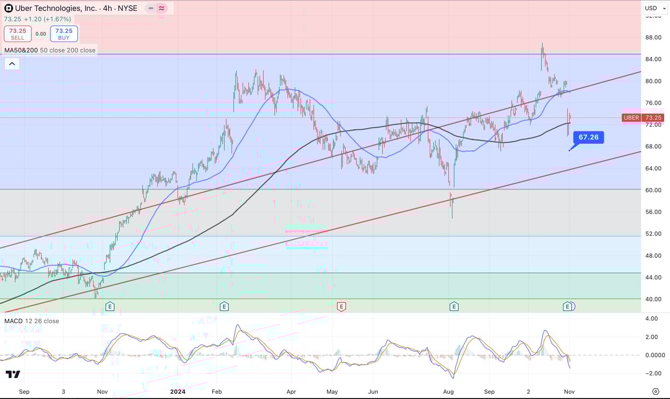Click the Aug label on the time axis
Image resolution: width=670 pixels, height=399 pixels.
tap(449, 391)
